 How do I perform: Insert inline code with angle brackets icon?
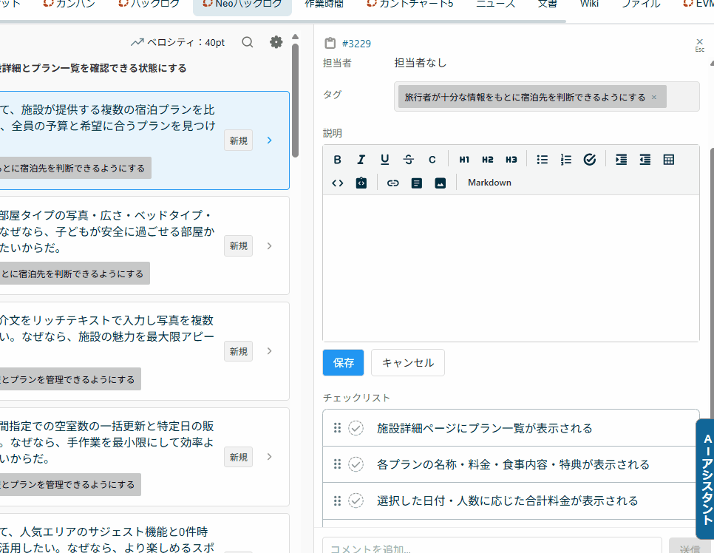(x=338, y=183)
